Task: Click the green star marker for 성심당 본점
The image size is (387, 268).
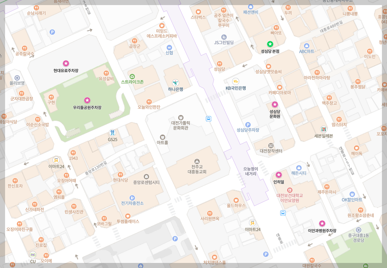Action: click(x=270, y=44)
